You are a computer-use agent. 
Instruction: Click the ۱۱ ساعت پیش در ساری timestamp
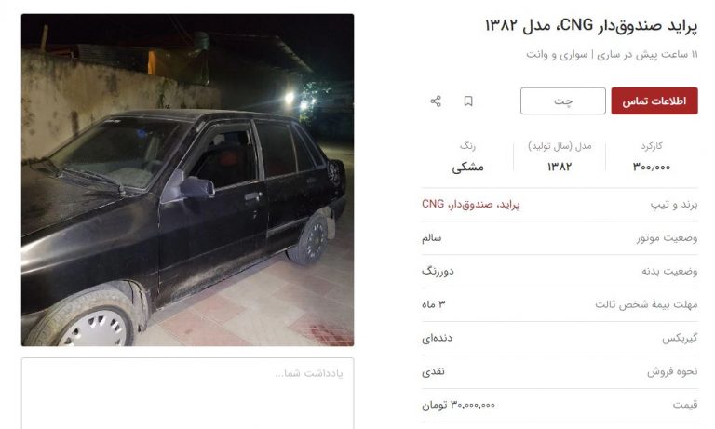coord(647,54)
